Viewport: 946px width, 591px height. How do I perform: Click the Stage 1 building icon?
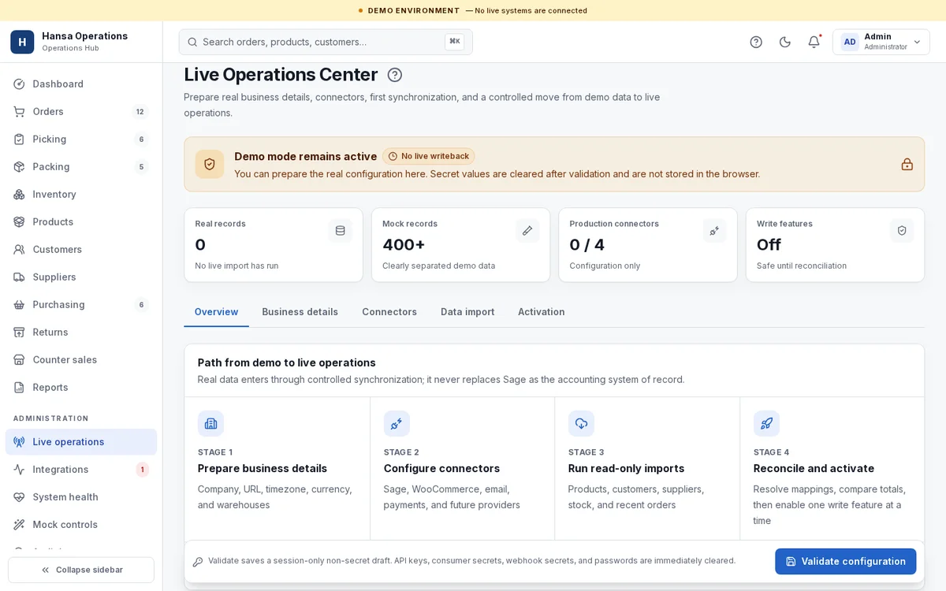pos(210,423)
